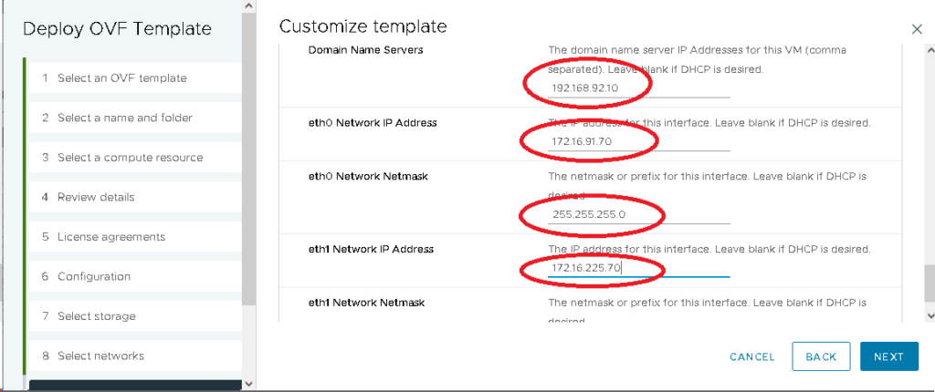The width and height of the screenshot is (935, 392).
Task: Close the Customize template dialog
Action: pos(917,30)
